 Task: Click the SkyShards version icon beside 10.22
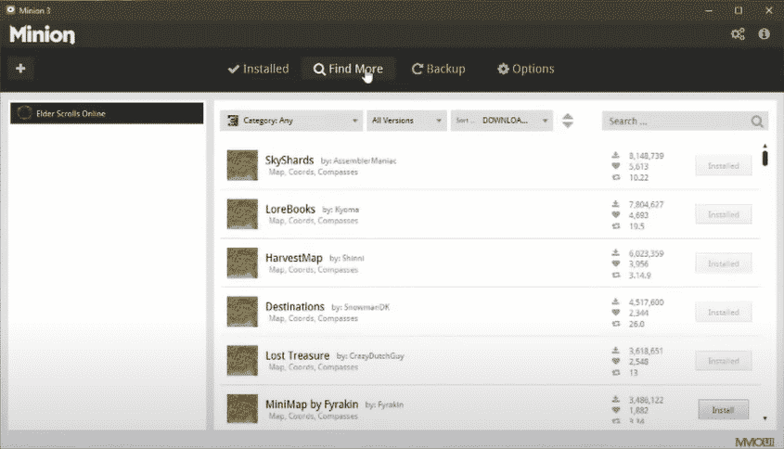pyautogui.click(x=615, y=177)
